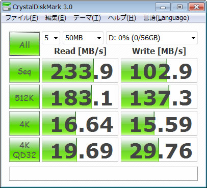Click the Seq write result 102.9
207x188 pixels.
pos(159,70)
